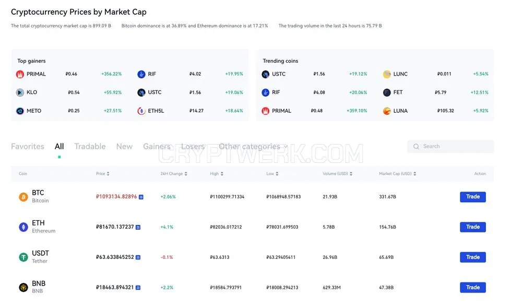Click the Trade button for BTC

[473, 197]
